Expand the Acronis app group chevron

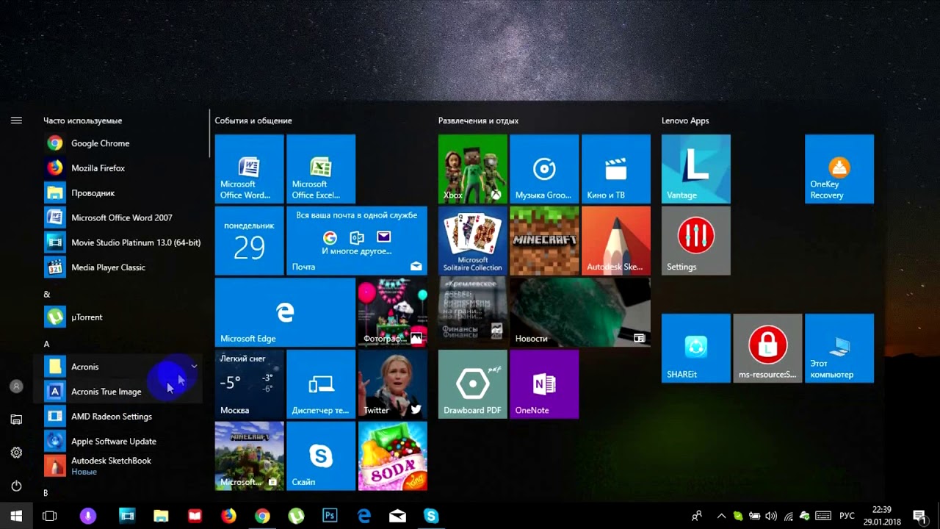pyautogui.click(x=194, y=366)
